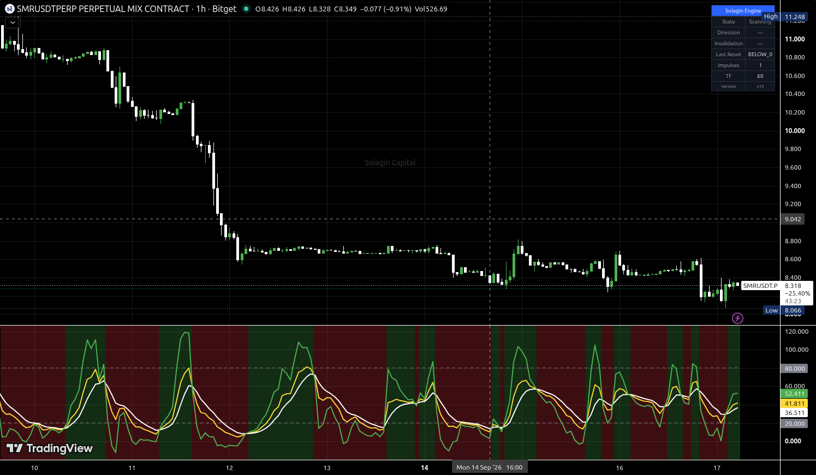Click date 16 on the time axis
This screenshot has width=816, height=475.
click(x=620, y=468)
